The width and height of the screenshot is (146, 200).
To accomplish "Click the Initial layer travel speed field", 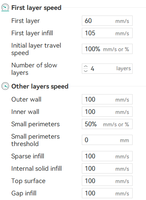I will pyautogui.click(x=107, y=49).
